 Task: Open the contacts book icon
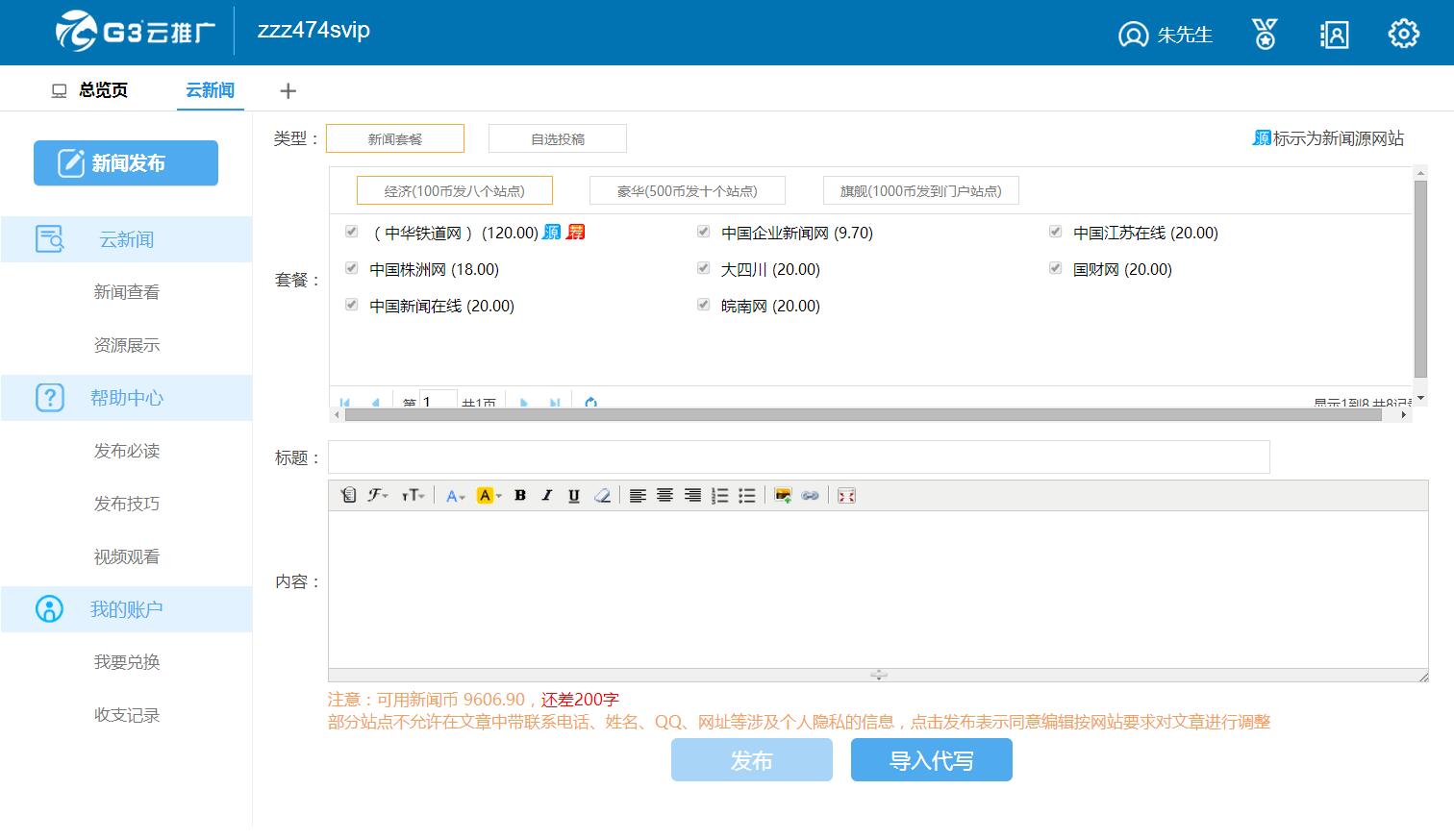(1334, 35)
